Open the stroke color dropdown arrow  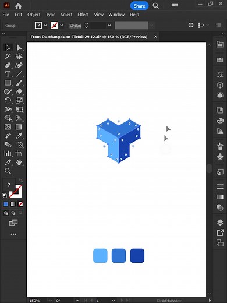tap(62, 26)
